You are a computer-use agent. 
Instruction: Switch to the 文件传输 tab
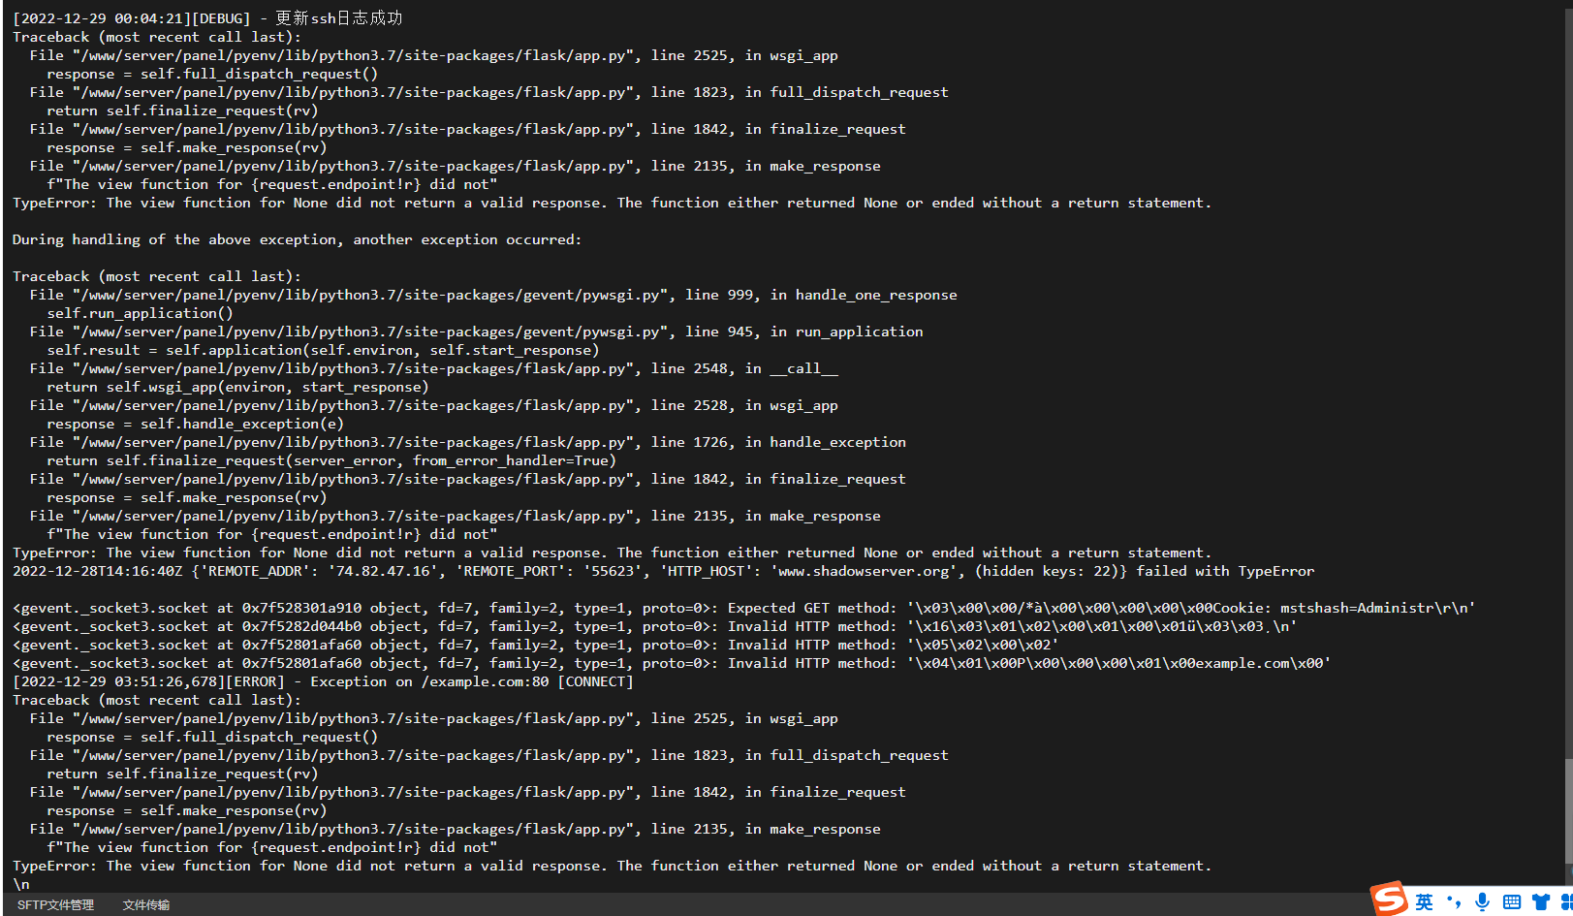click(146, 905)
